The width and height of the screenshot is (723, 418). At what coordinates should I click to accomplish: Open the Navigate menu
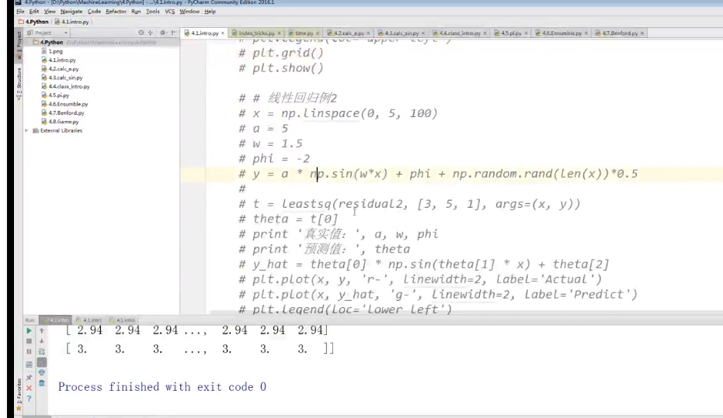coord(71,12)
